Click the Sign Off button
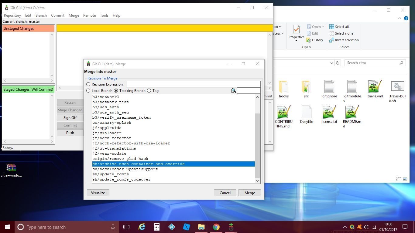This screenshot has width=415, height=233. tap(70, 118)
